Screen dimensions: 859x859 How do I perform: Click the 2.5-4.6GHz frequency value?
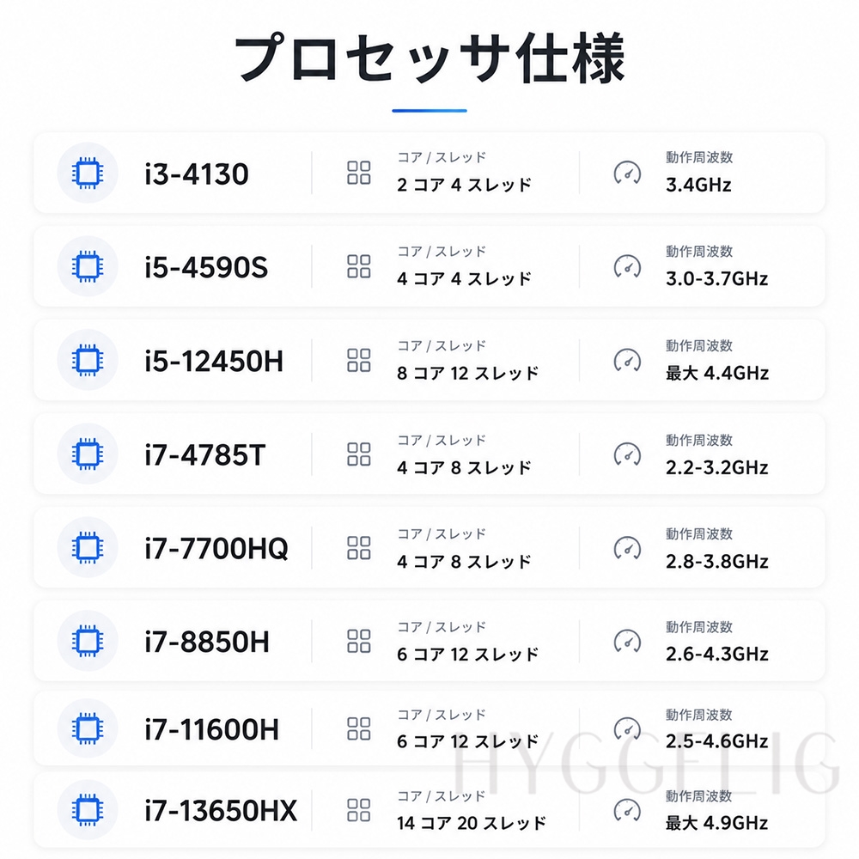[716, 741]
